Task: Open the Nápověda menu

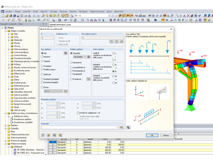Action: (119, 12)
